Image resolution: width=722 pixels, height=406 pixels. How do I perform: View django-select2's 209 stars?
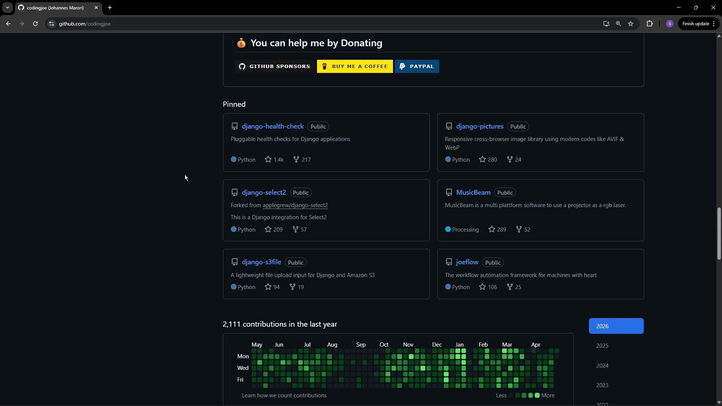pos(274,230)
